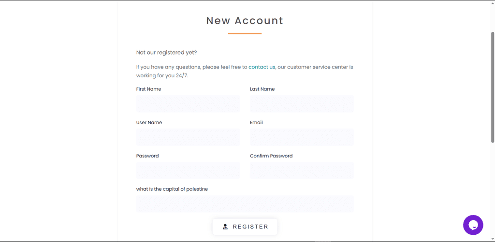
Task: Select the Email text box
Action: click(x=302, y=137)
